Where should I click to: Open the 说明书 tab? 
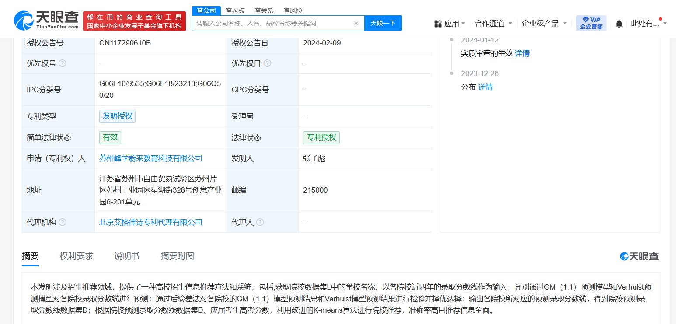pyautogui.click(x=127, y=256)
